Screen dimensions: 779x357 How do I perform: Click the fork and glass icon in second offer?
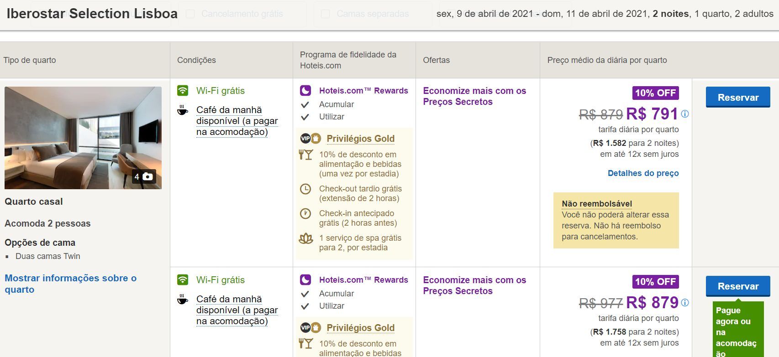[x=305, y=344]
